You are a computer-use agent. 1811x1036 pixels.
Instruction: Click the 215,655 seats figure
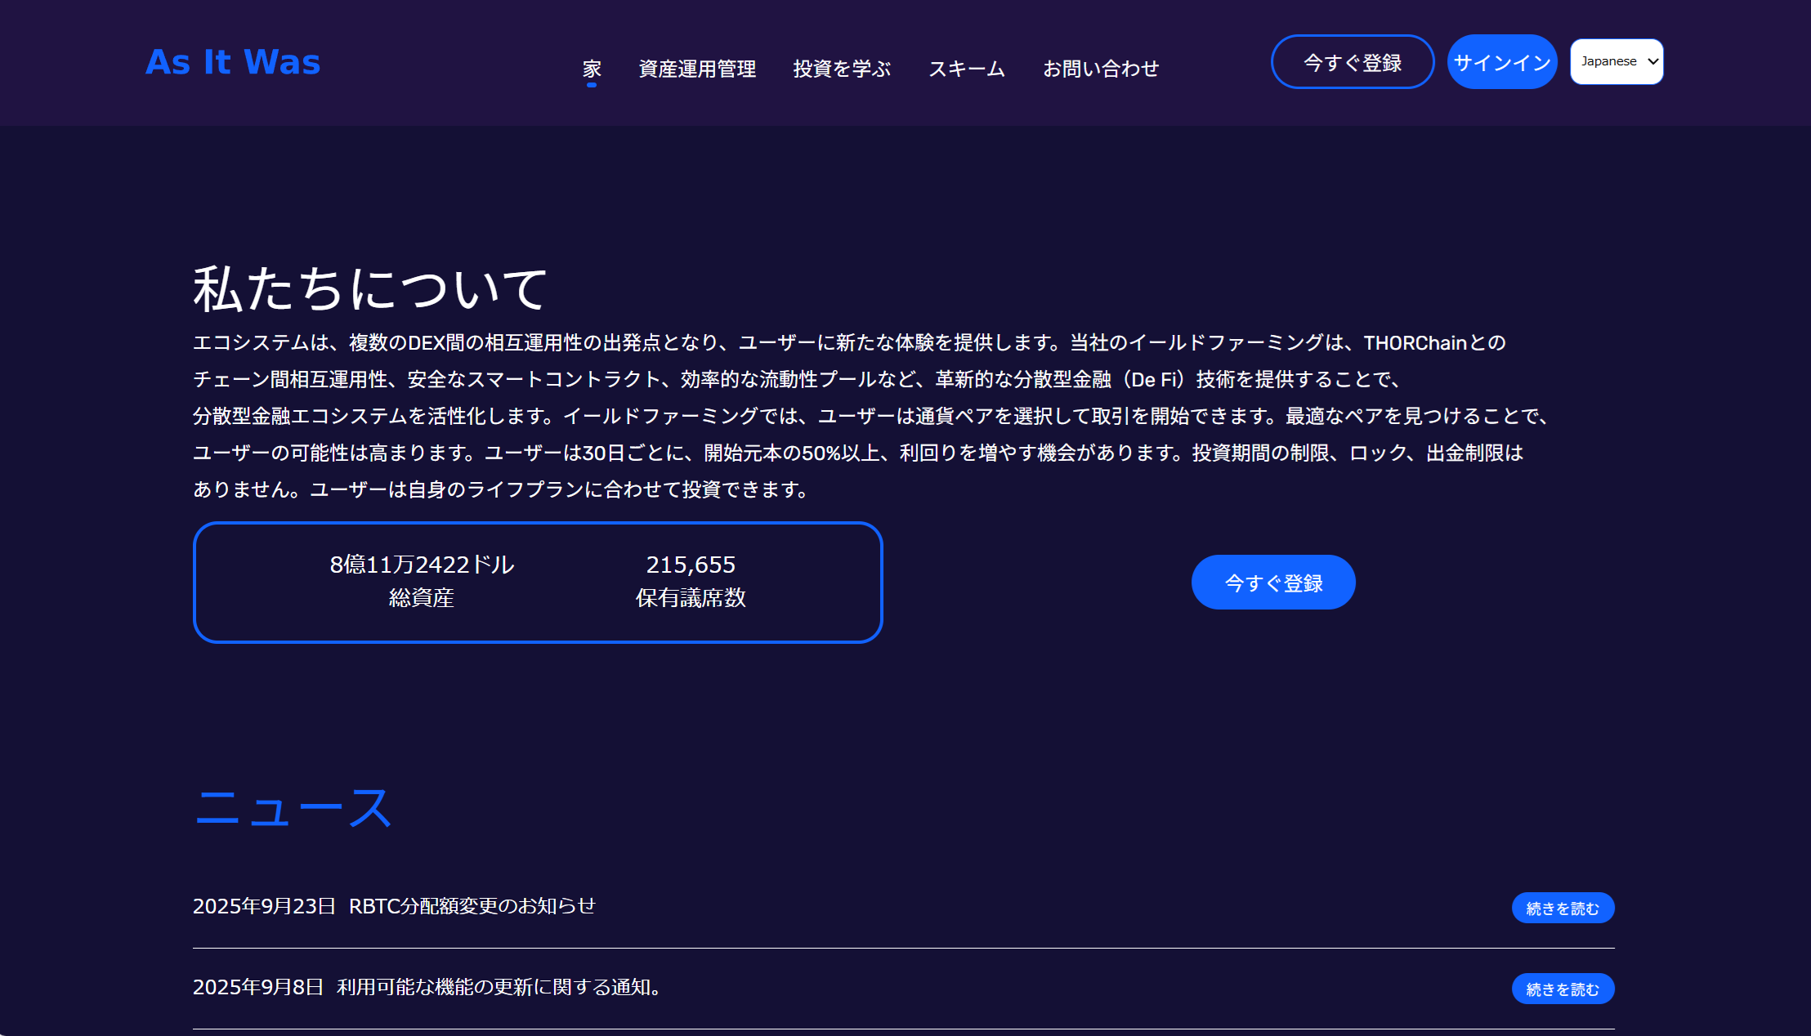(x=691, y=565)
